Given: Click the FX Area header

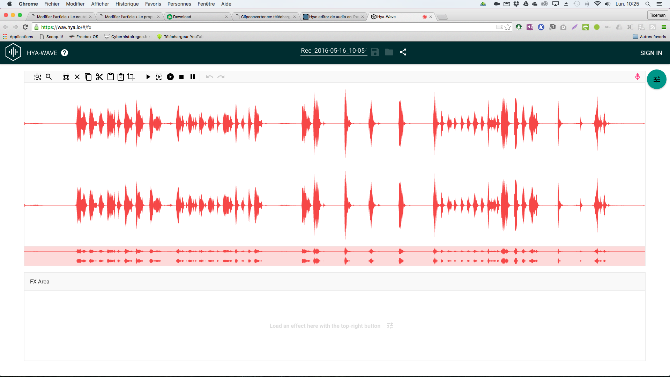Looking at the screenshot, I should 335,282.
